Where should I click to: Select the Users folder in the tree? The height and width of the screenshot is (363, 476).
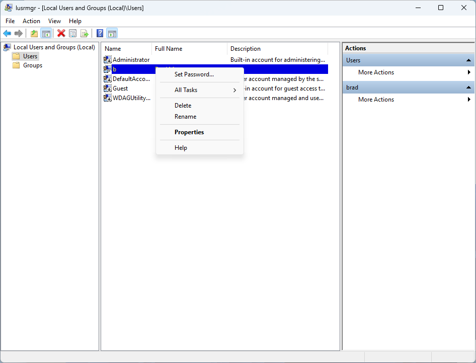tap(30, 56)
